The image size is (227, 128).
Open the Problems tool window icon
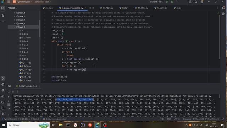(x=3, y=108)
